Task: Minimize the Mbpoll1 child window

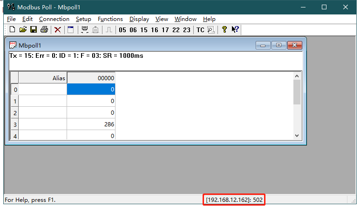Action: coord(263,45)
